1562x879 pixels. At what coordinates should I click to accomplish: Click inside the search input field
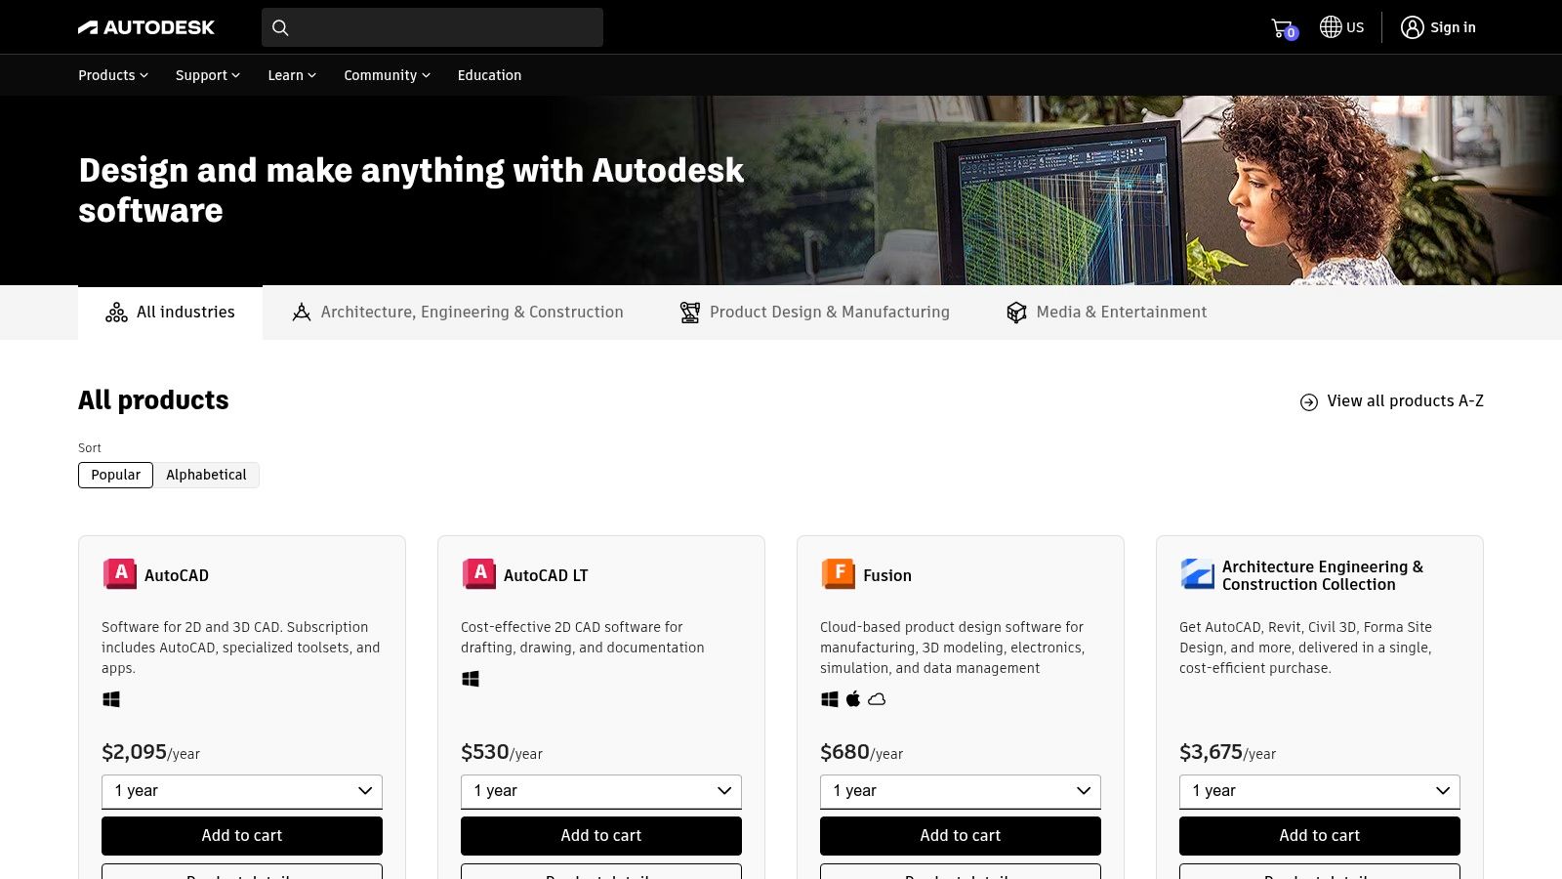[439, 27]
